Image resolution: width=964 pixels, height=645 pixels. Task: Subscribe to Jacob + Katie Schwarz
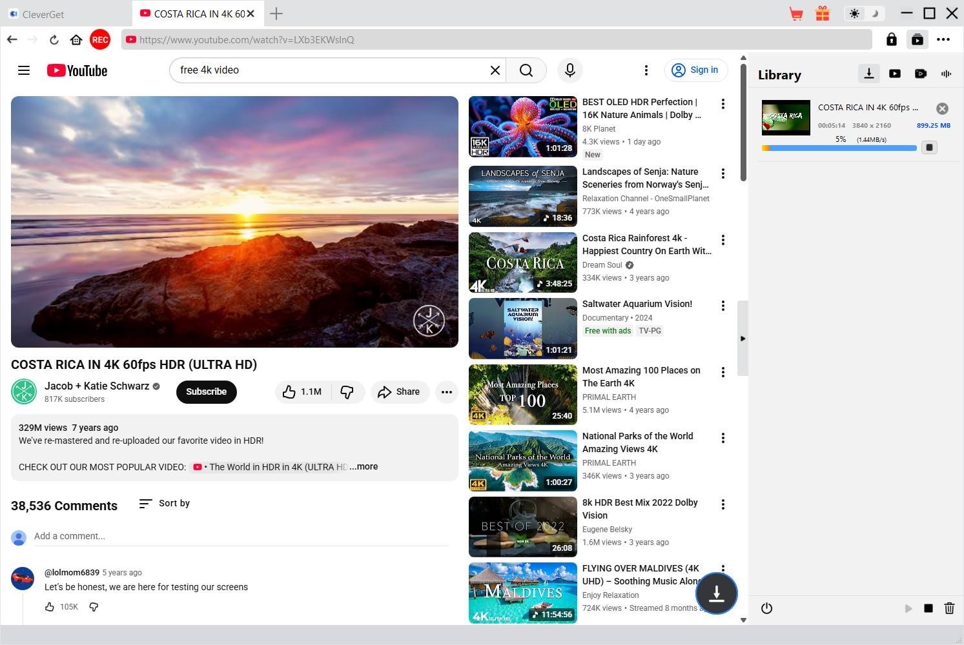click(207, 392)
